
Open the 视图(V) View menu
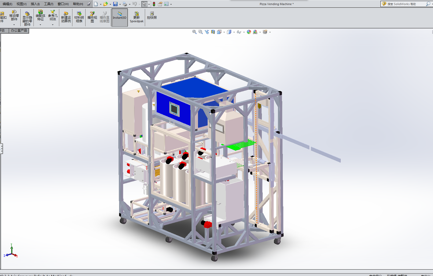click(21, 4)
